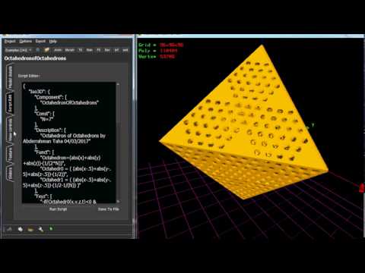Click the first bottom toolbar icon
Viewport: 365px width, 273px height.
9,229
